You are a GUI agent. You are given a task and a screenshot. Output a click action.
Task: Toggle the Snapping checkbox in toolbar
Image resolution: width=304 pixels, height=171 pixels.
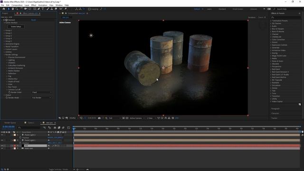[x=89, y=9]
